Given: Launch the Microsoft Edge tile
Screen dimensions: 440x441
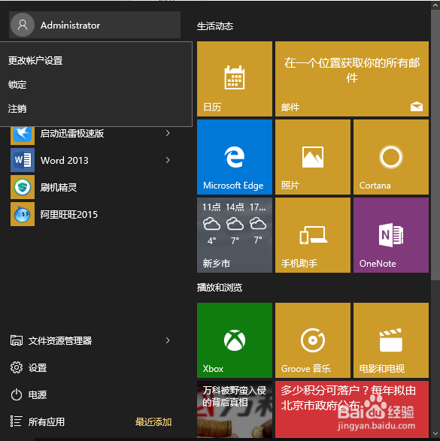Looking at the screenshot, I should [x=235, y=157].
